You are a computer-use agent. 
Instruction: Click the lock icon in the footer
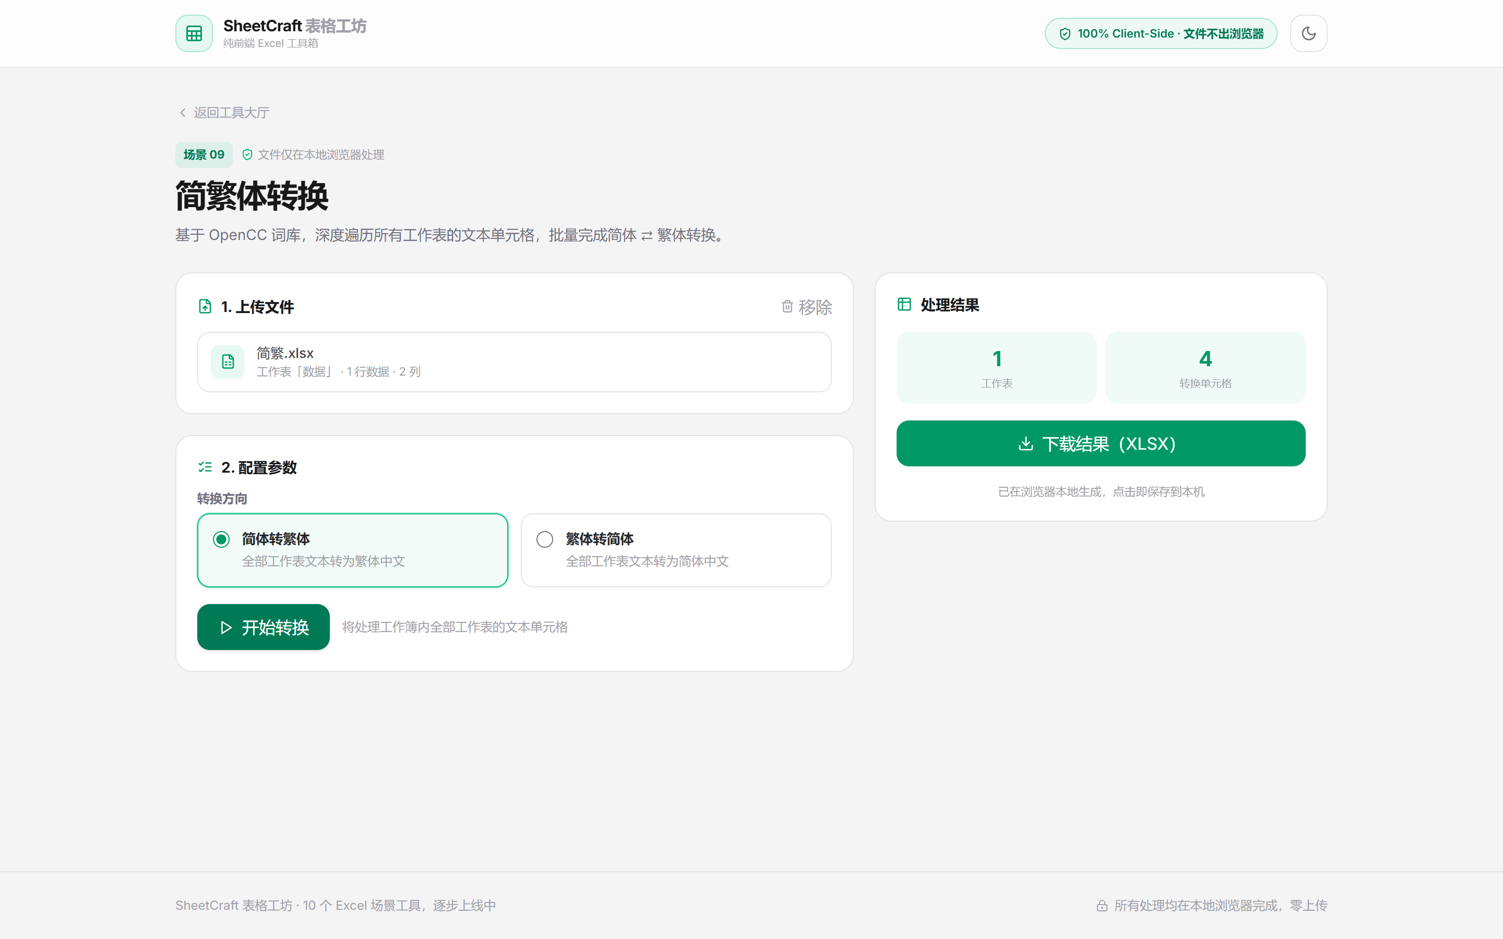(x=1102, y=906)
